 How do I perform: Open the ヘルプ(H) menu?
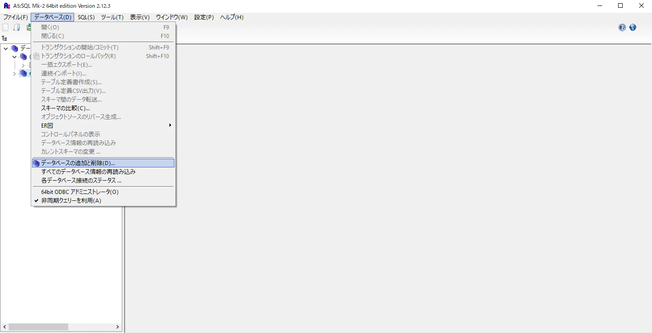[x=232, y=17]
